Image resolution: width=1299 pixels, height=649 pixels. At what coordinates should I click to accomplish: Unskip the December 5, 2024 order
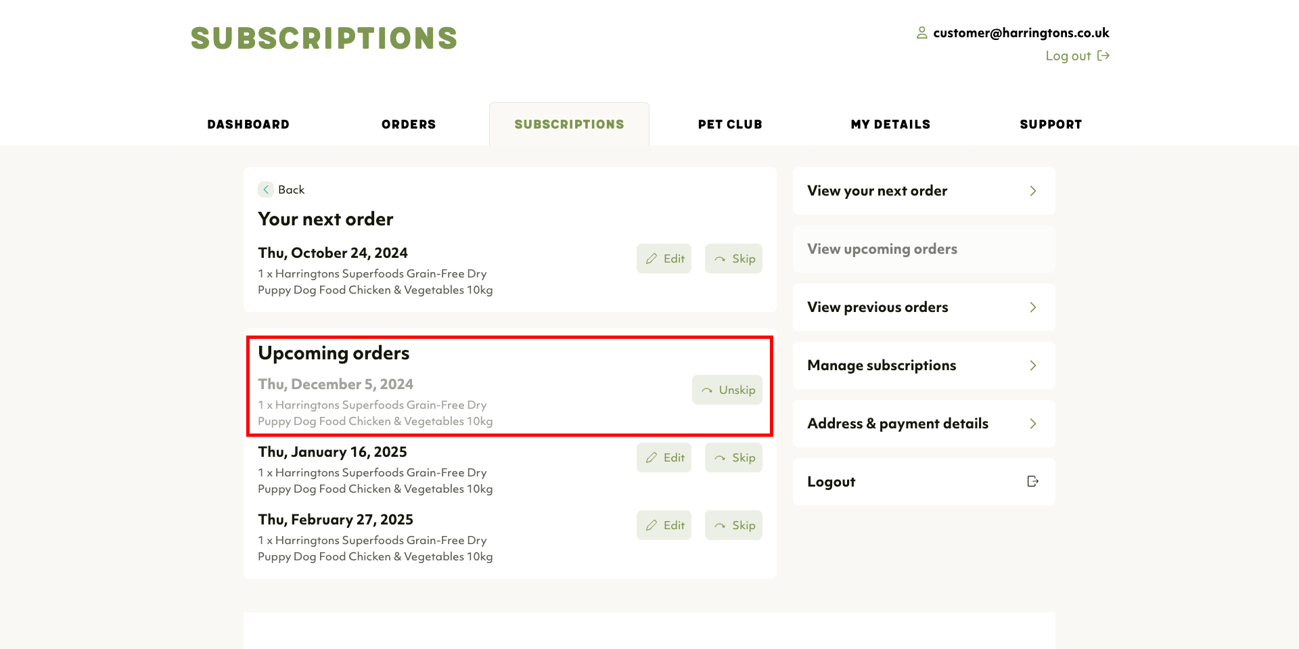727,390
